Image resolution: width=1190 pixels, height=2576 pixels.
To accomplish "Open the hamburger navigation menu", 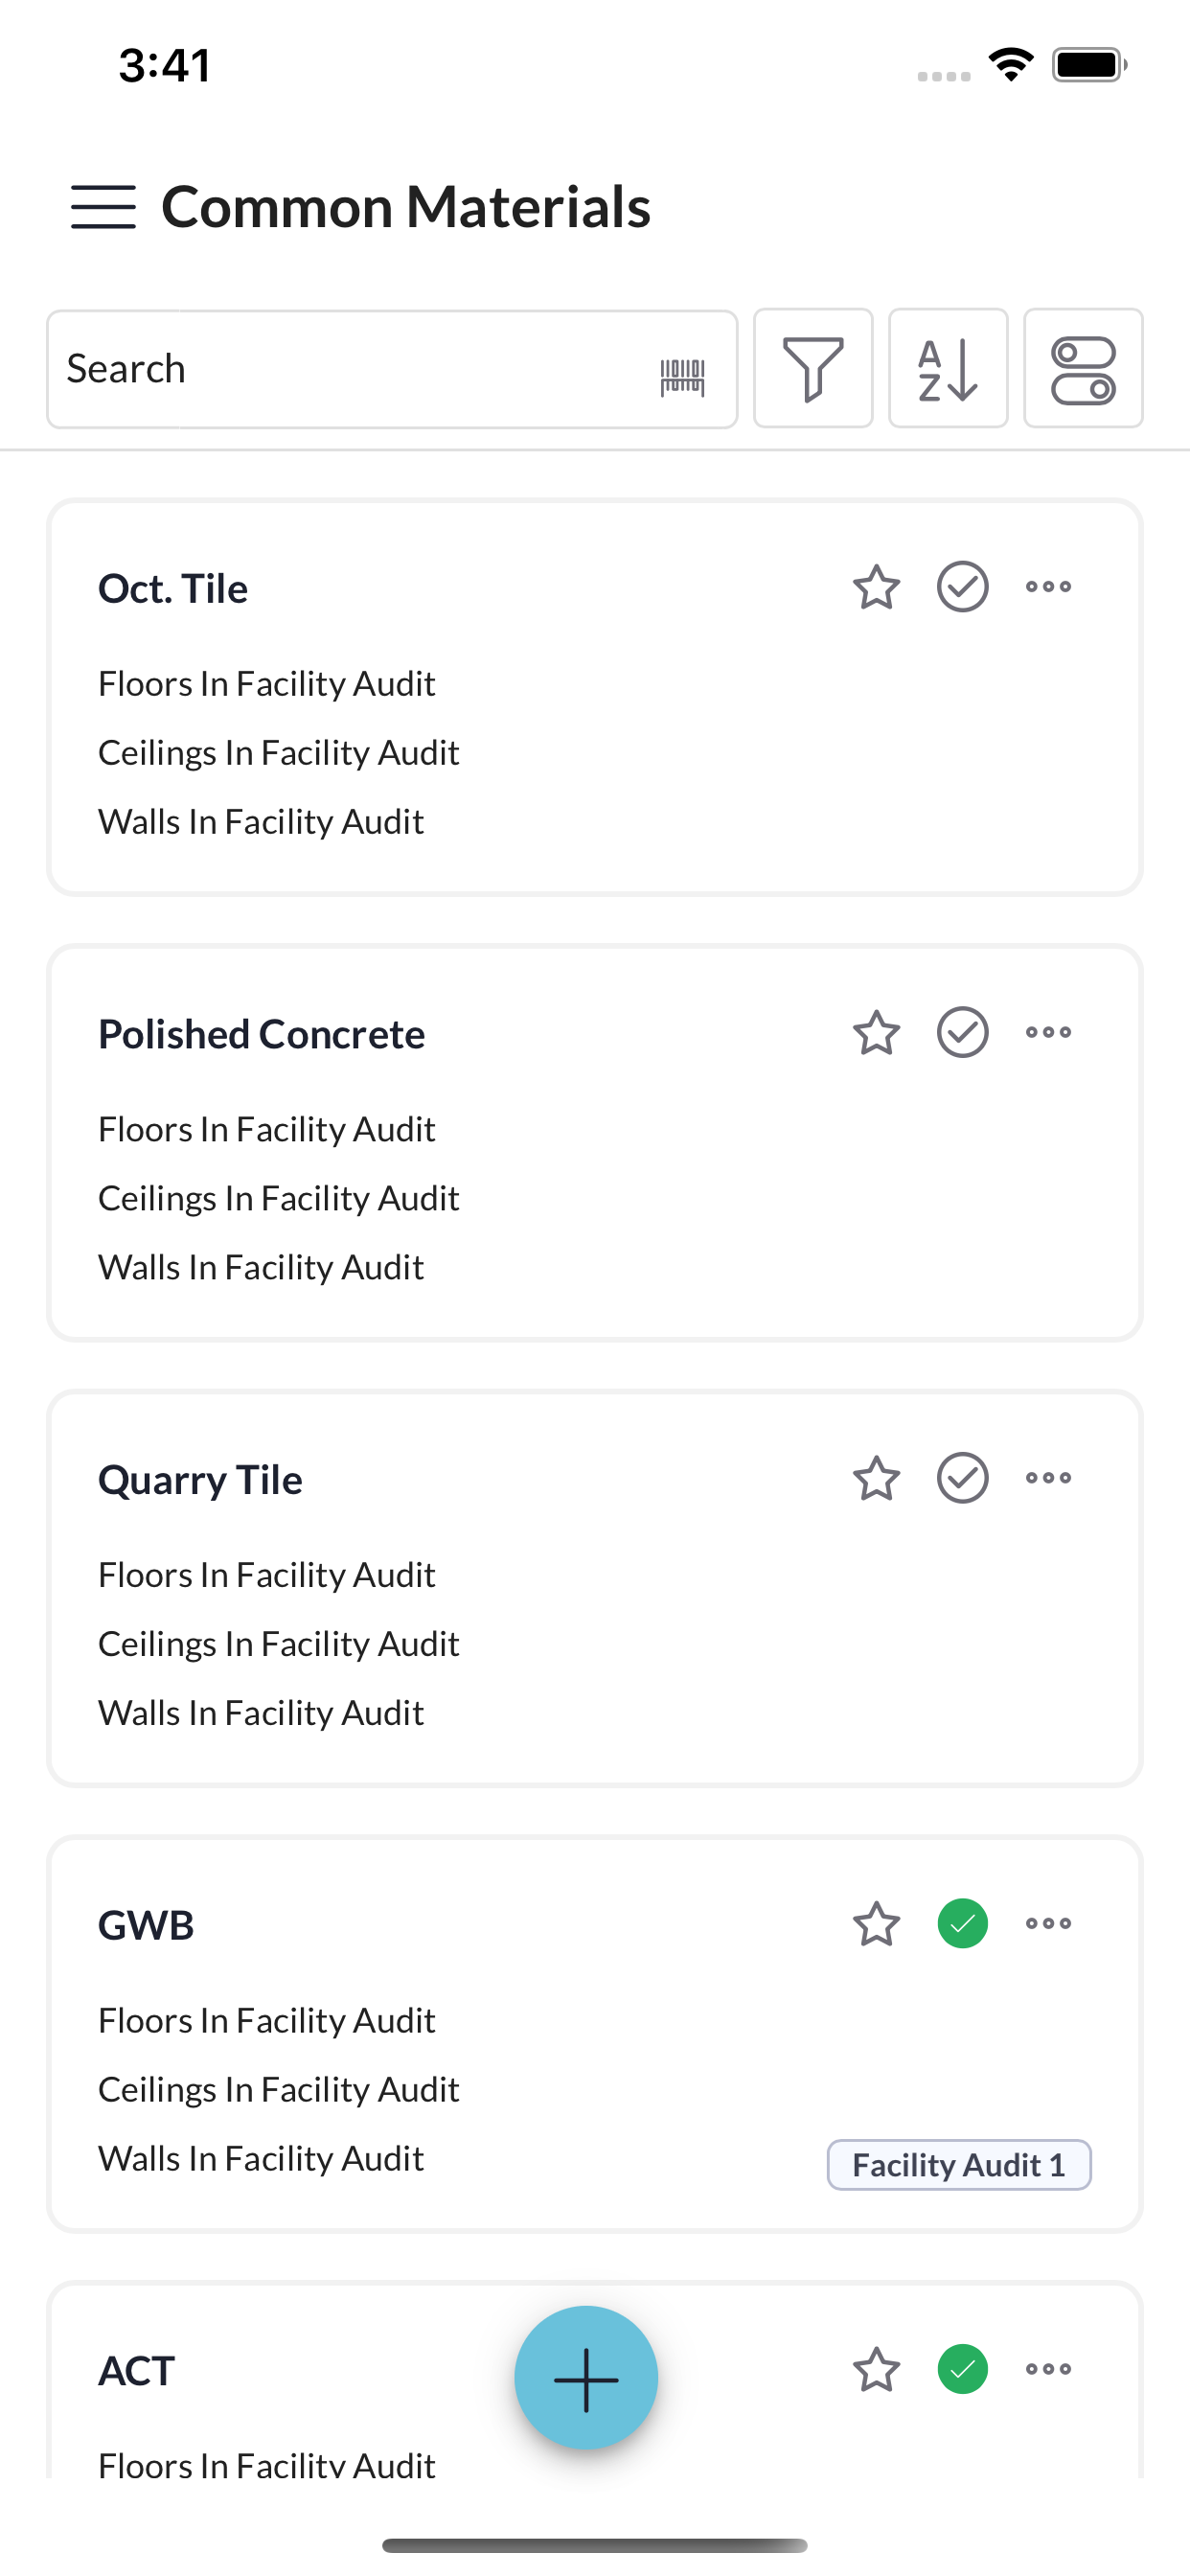I will [x=103, y=207].
